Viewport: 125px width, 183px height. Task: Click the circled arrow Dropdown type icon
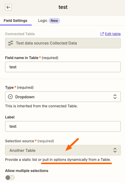[10, 97]
